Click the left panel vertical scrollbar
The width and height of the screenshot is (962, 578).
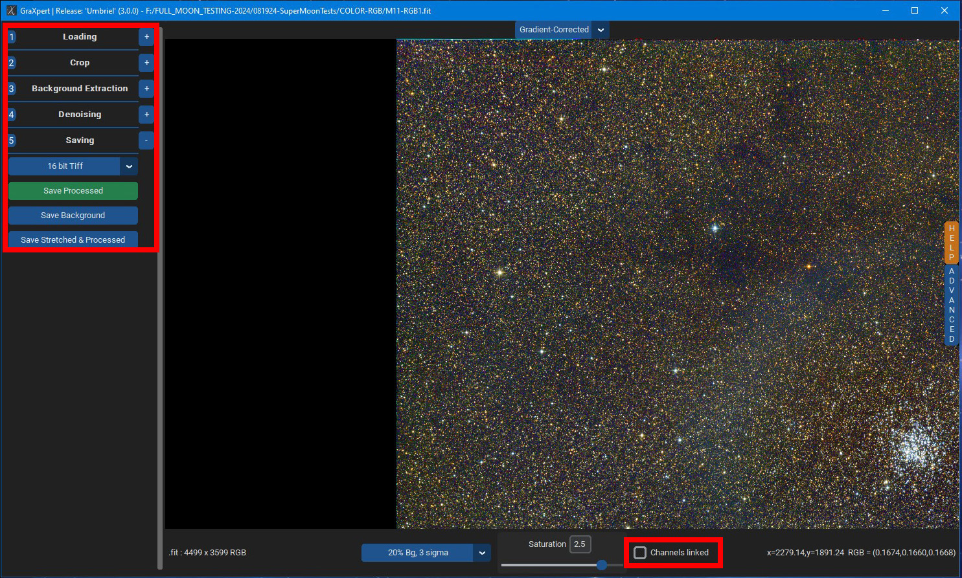160,298
